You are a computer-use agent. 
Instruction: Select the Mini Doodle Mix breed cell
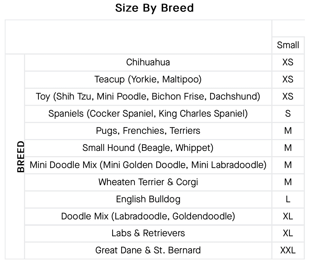(x=148, y=165)
